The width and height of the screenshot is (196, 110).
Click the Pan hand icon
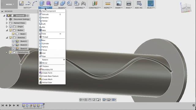[90, 100]
